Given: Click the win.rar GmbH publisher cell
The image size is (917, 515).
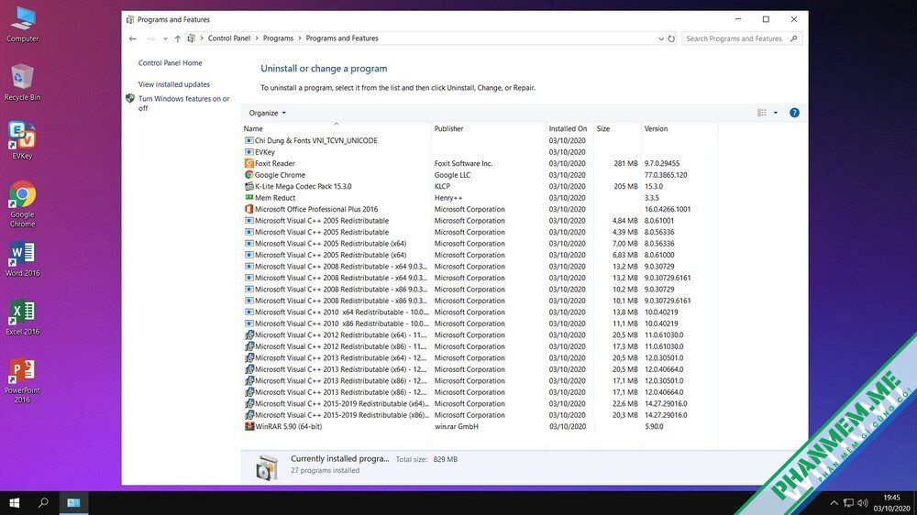Looking at the screenshot, I should tap(456, 426).
